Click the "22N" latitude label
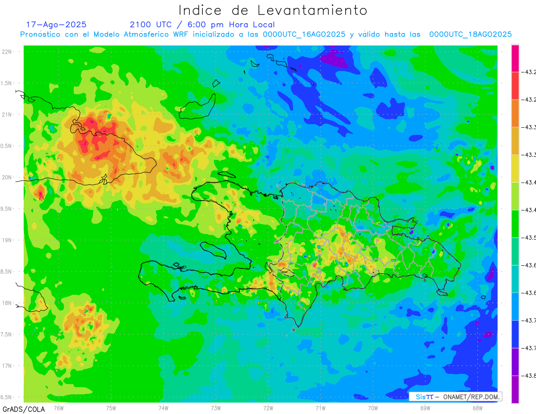The image size is (536, 414). (7, 52)
